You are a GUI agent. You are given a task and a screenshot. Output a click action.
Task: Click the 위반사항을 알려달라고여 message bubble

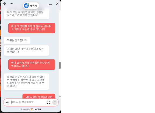pos(39,96)
